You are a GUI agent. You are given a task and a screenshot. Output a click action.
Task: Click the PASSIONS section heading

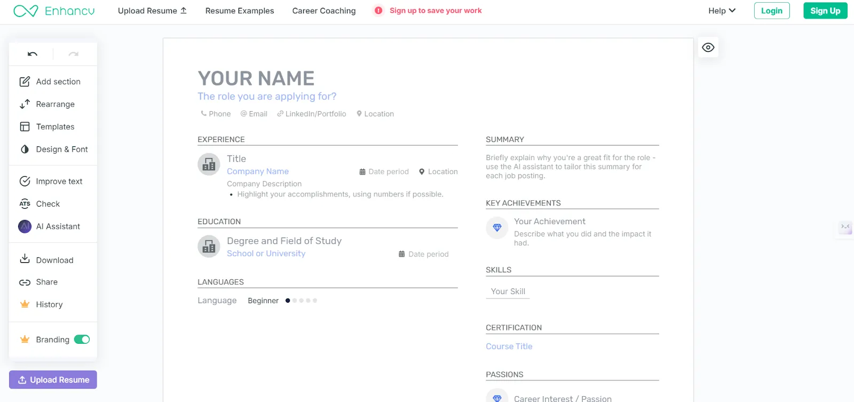click(x=504, y=374)
